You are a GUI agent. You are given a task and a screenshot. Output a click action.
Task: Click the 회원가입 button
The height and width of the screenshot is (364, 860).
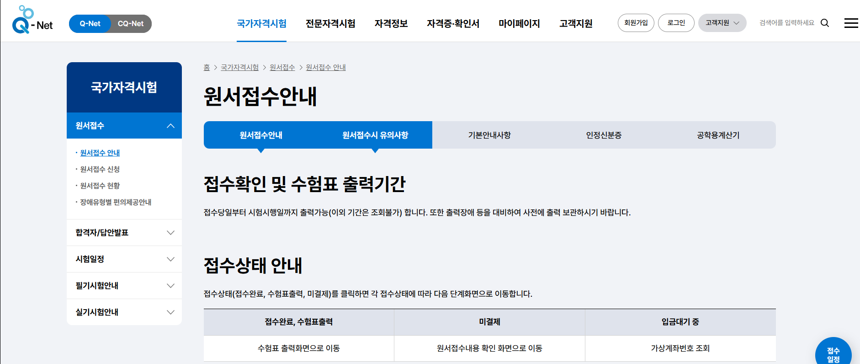pos(636,23)
